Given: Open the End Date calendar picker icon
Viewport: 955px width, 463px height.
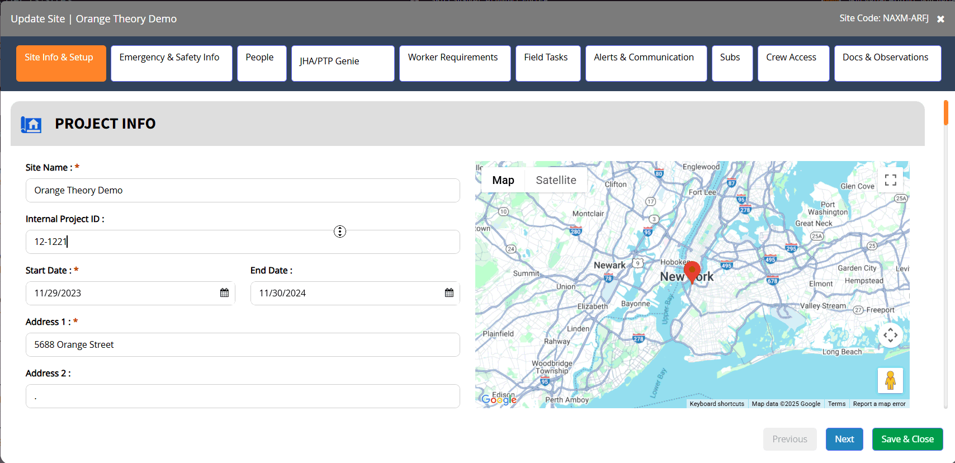Looking at the screenshot, I should pos(449,293).
